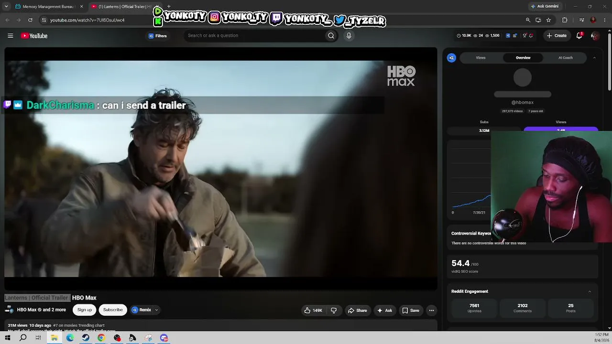This screenshot has width=612, height=344.
Task: Subscribe to the HBO Max channel
Action: (113, 310)
